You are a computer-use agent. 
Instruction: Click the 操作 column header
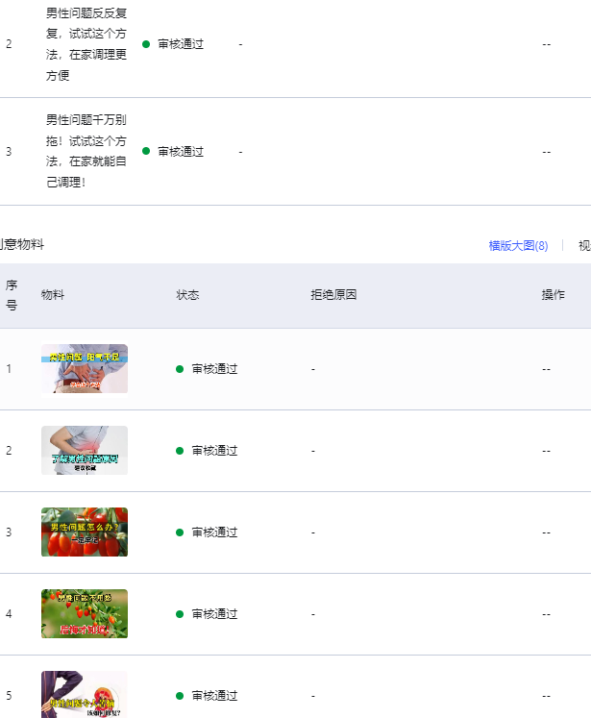(x=553, y=295)
